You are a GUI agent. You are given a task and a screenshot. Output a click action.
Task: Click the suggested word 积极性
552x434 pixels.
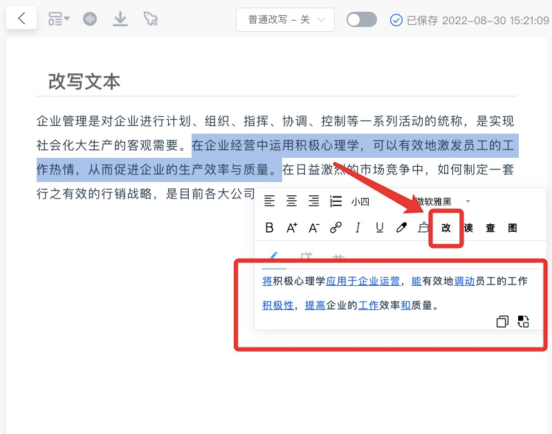(278, 305)
